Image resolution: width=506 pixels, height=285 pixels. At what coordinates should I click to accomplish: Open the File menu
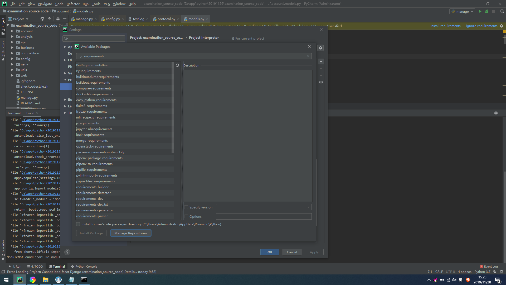[x=13, y=4]
